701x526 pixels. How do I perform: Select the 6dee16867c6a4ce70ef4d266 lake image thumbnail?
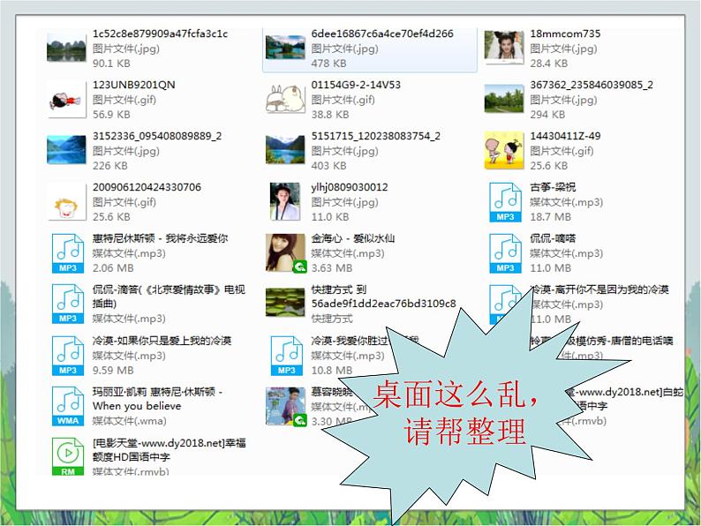click(285, 47)
